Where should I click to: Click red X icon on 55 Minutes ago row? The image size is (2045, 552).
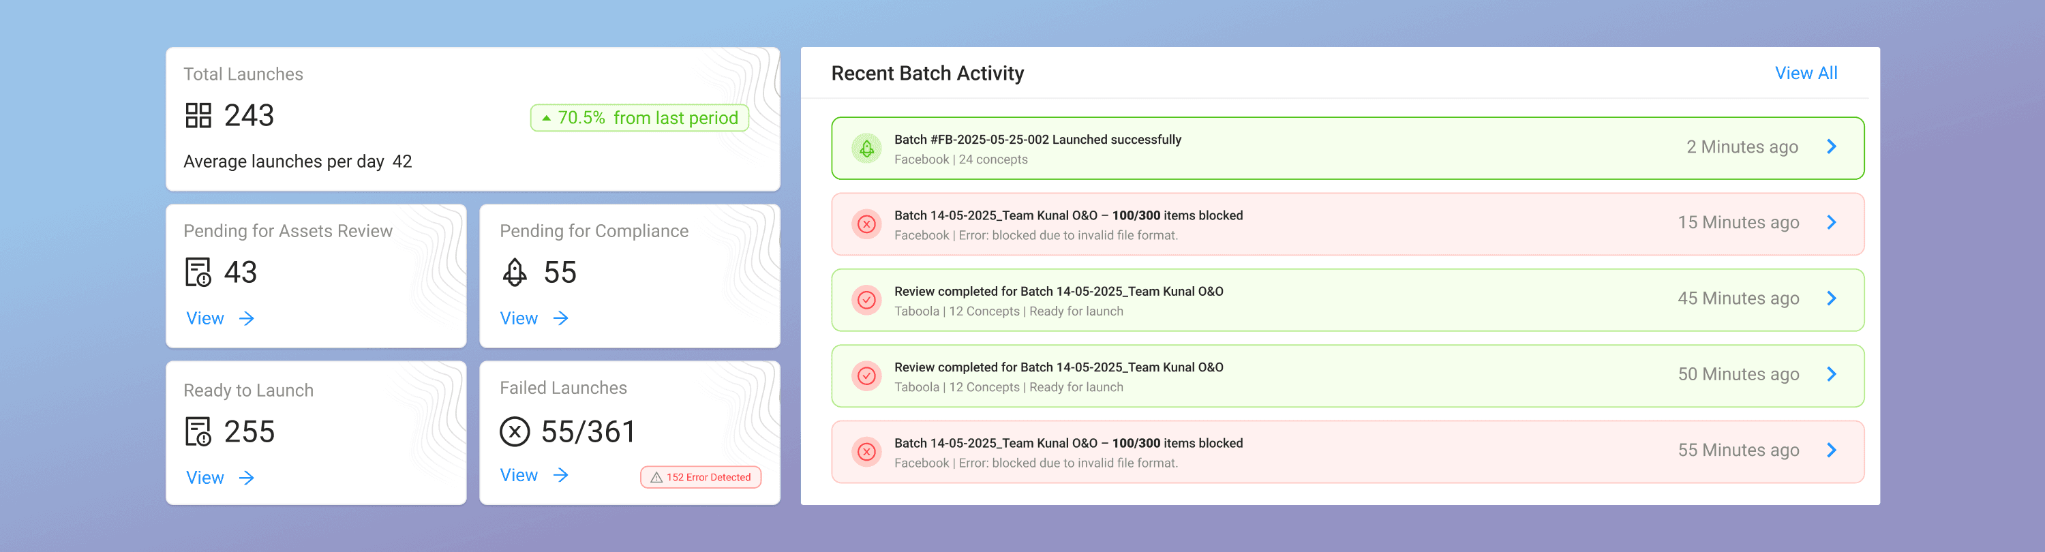click(867, 451)
